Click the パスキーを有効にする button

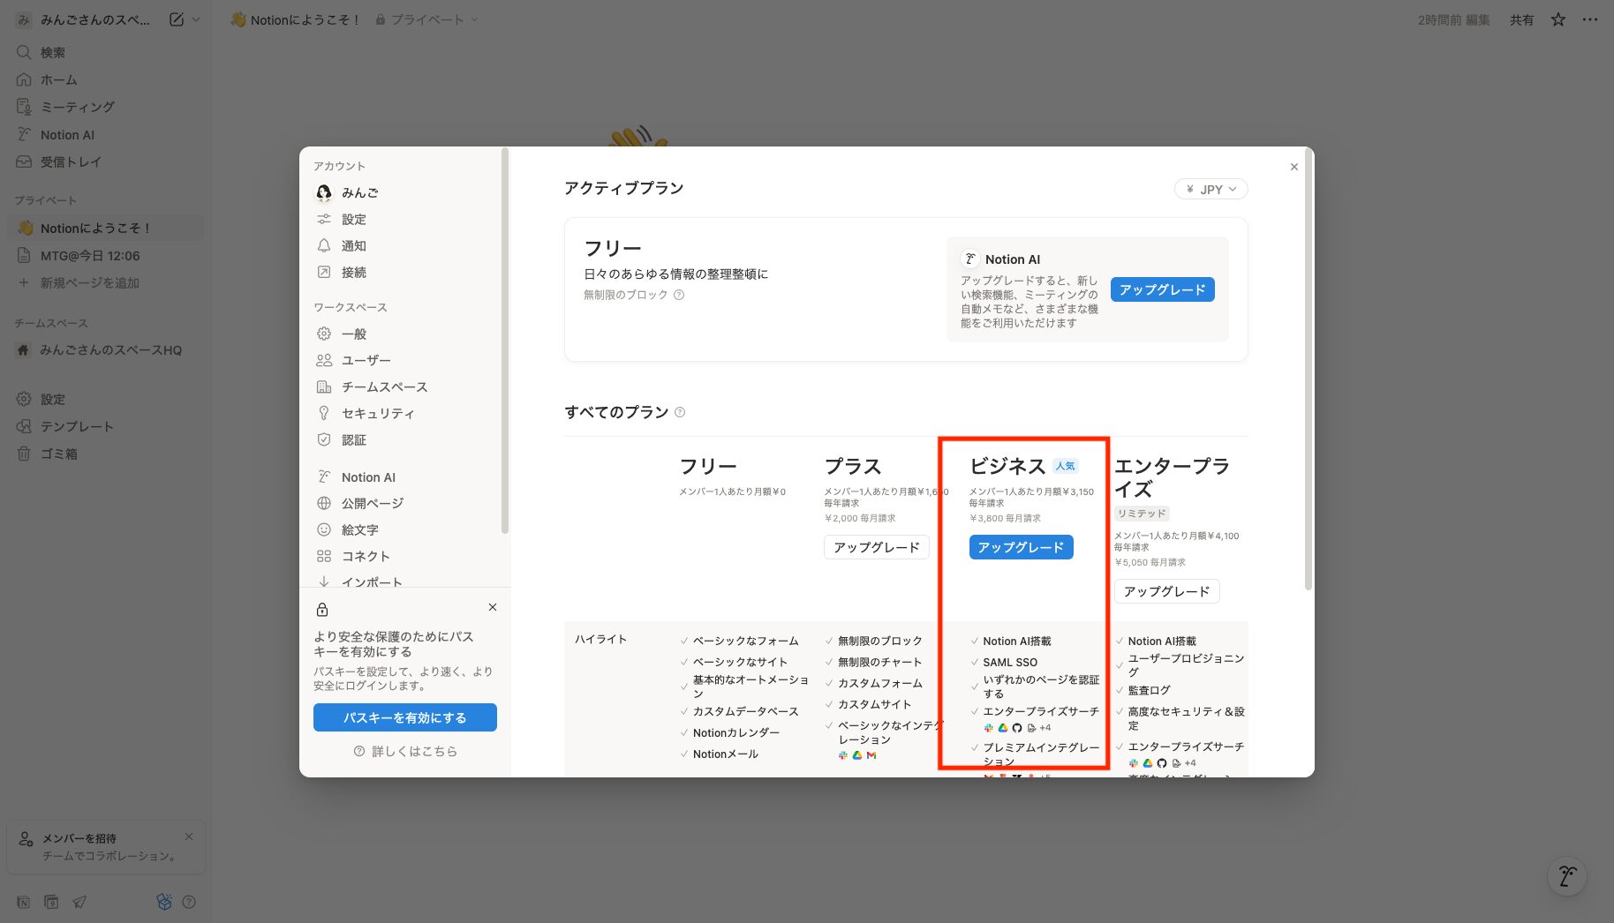click(x=403, y=717)
